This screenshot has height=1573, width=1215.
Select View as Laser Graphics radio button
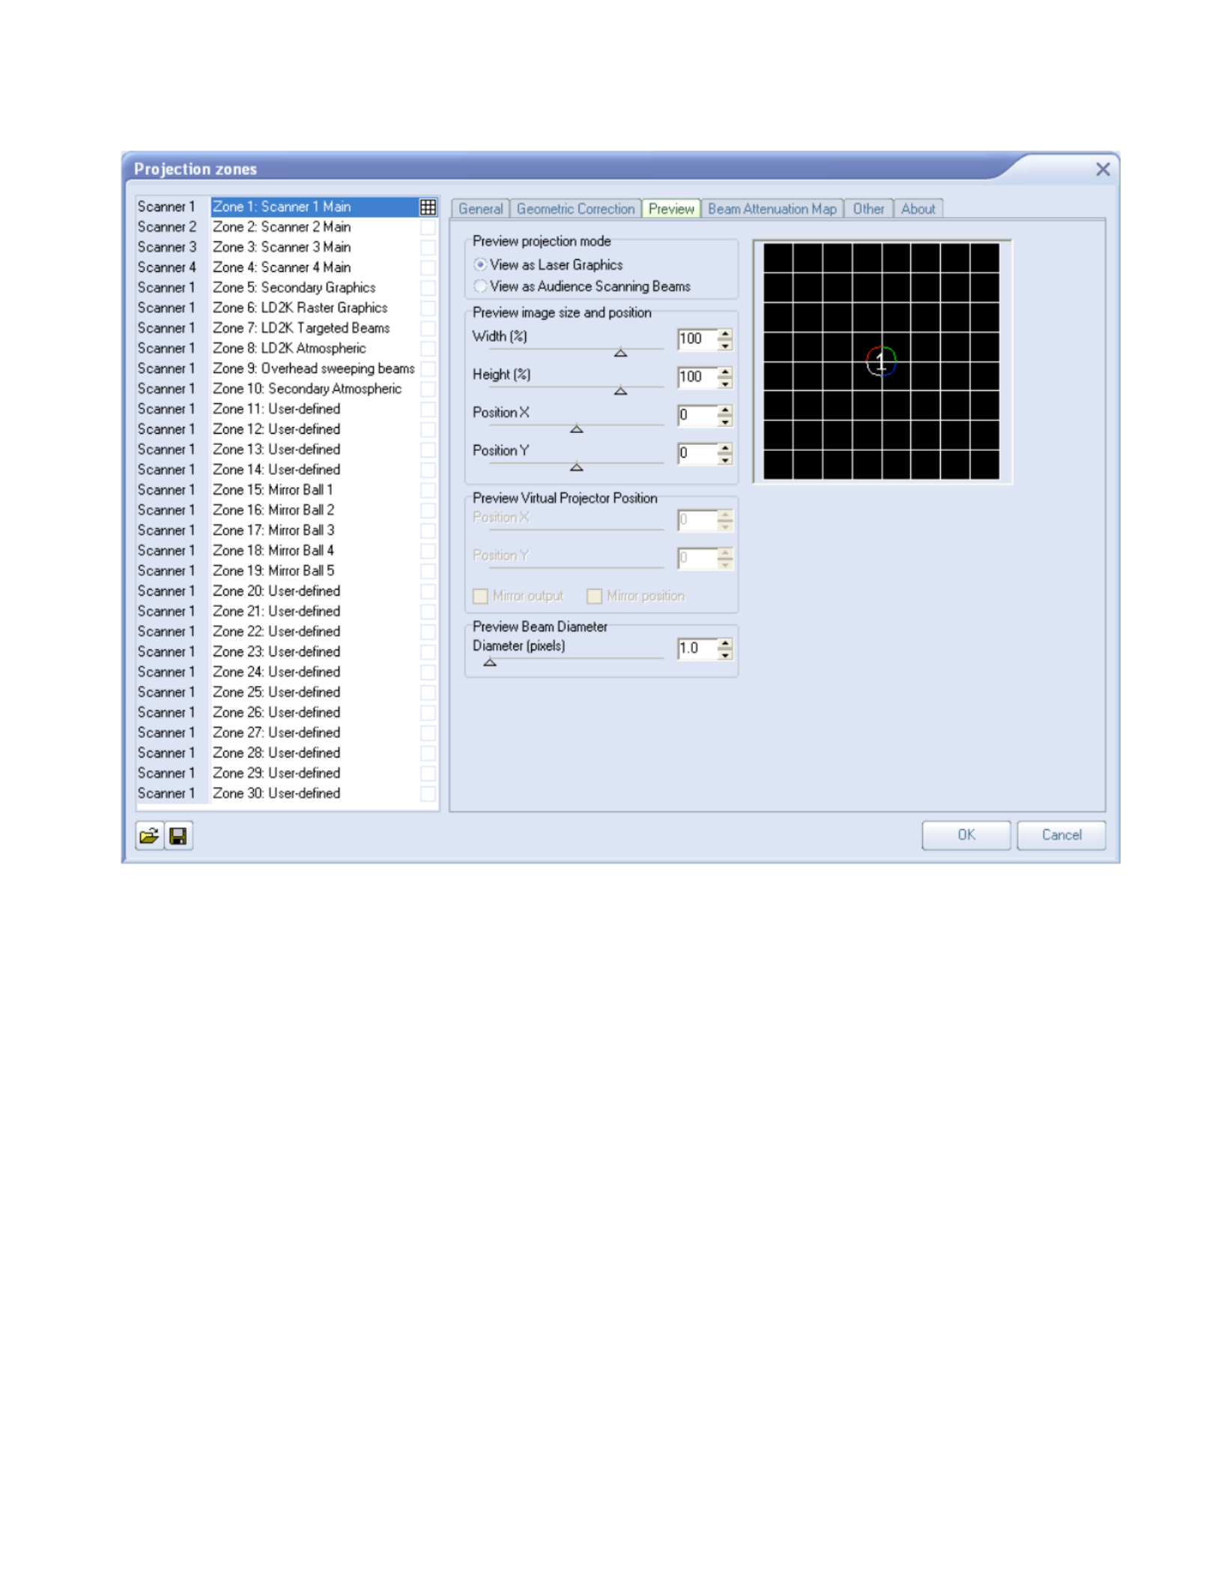click(480, 264)
